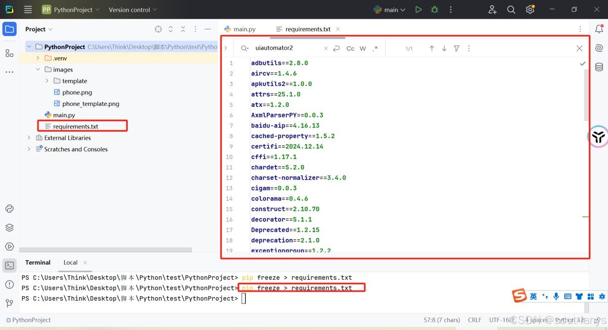Open the Version control dropdown
The height and width of the screenshot is (330, 608).
click(133, 10)
